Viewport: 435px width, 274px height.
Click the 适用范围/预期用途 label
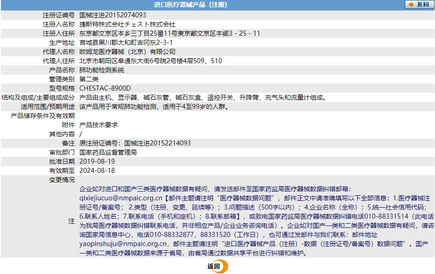[48, 107]
